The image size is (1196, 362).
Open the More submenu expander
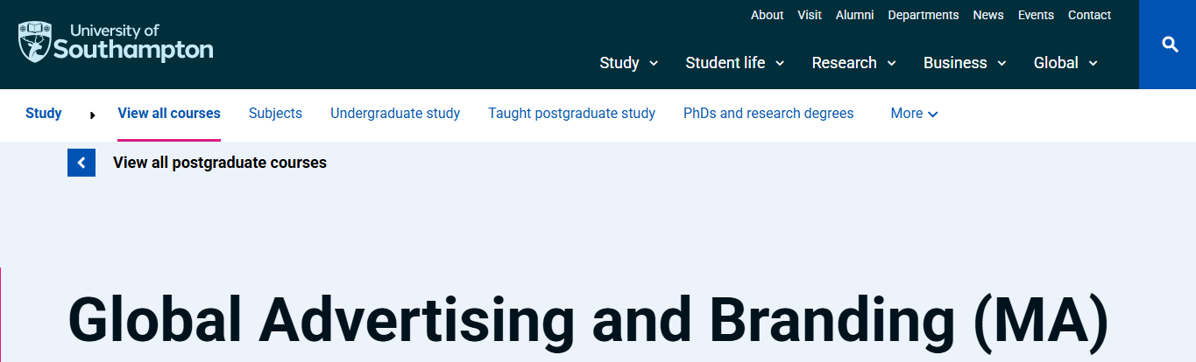point(915,114)
